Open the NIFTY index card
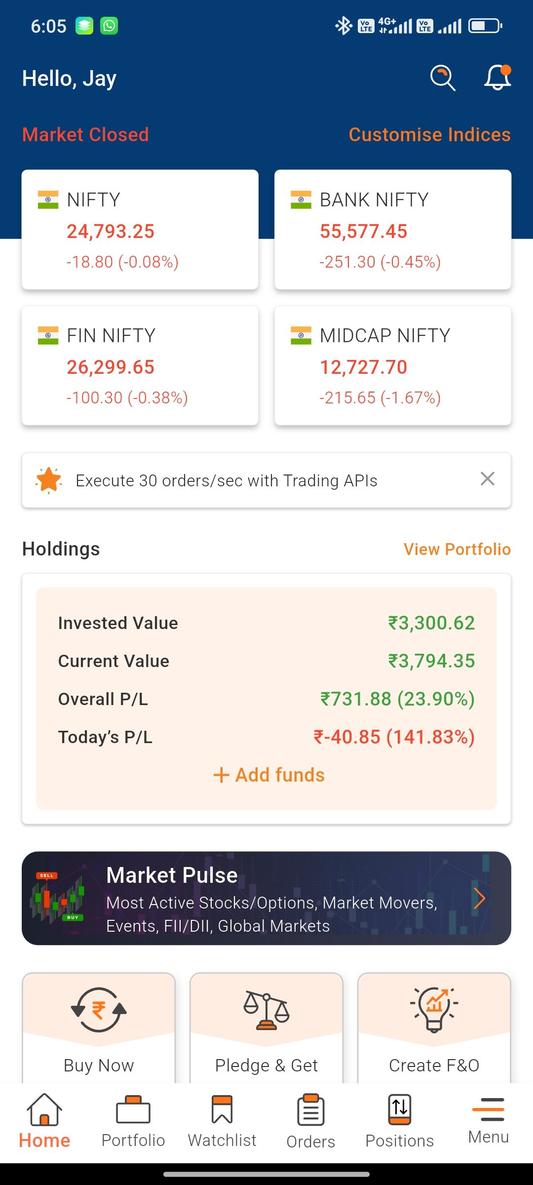533x1185 pixels. 140,230
